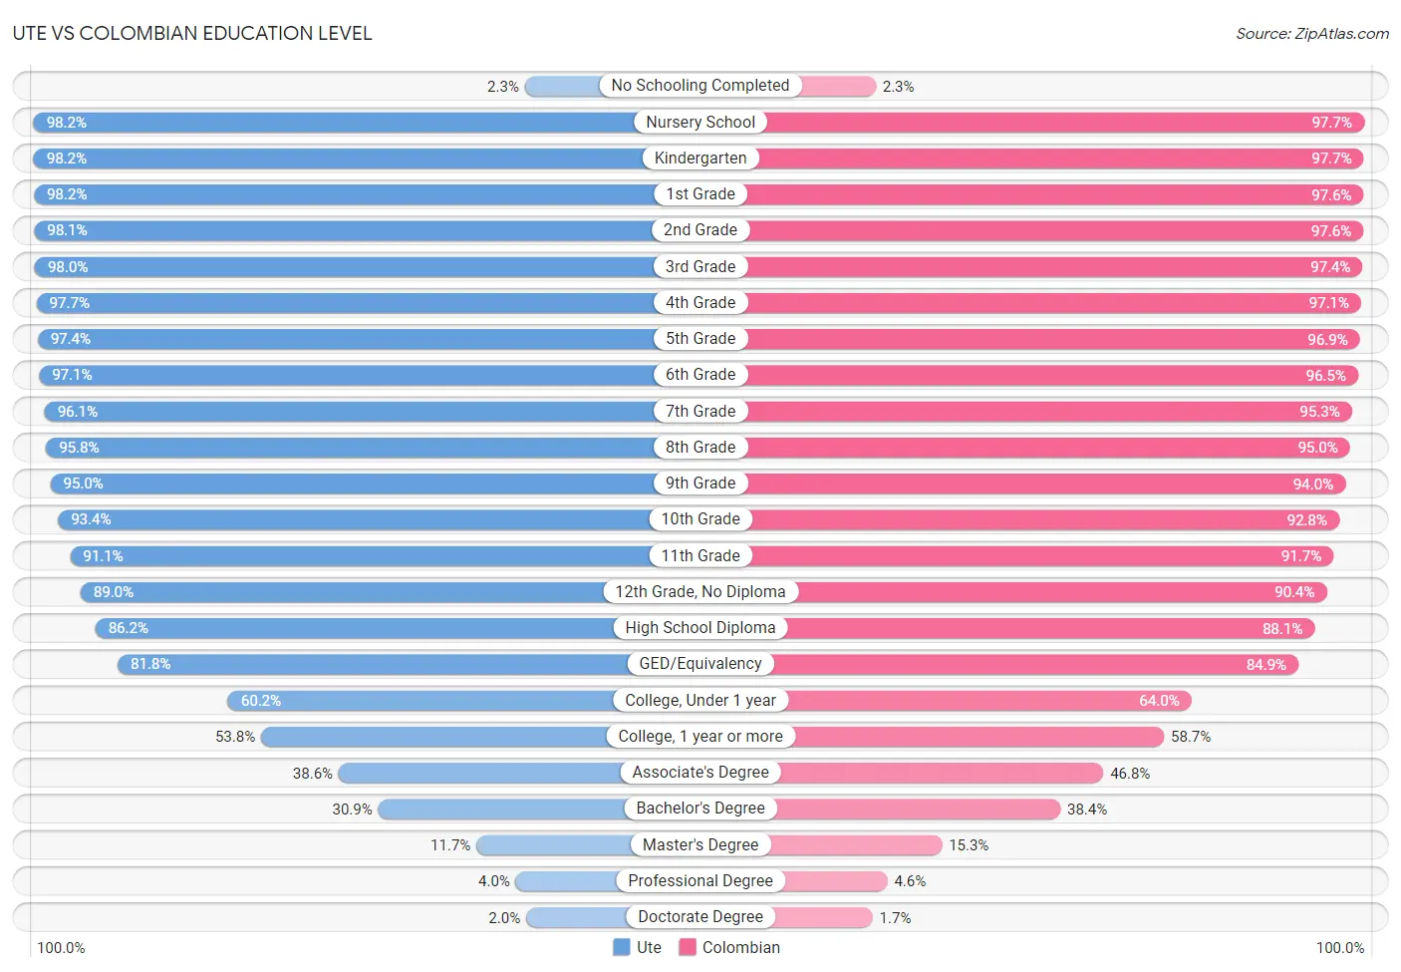Click the pink Doctorate Degree 1.7% bar
1401x972 pixels.
(823, 916)
